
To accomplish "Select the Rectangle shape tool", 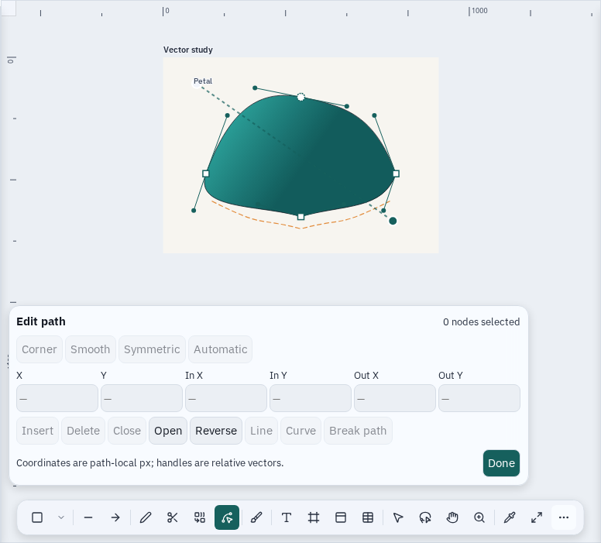I will [37, 517].
